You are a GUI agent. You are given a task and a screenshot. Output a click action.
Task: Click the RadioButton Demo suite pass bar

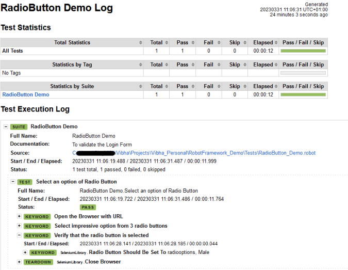coord(303,95)
